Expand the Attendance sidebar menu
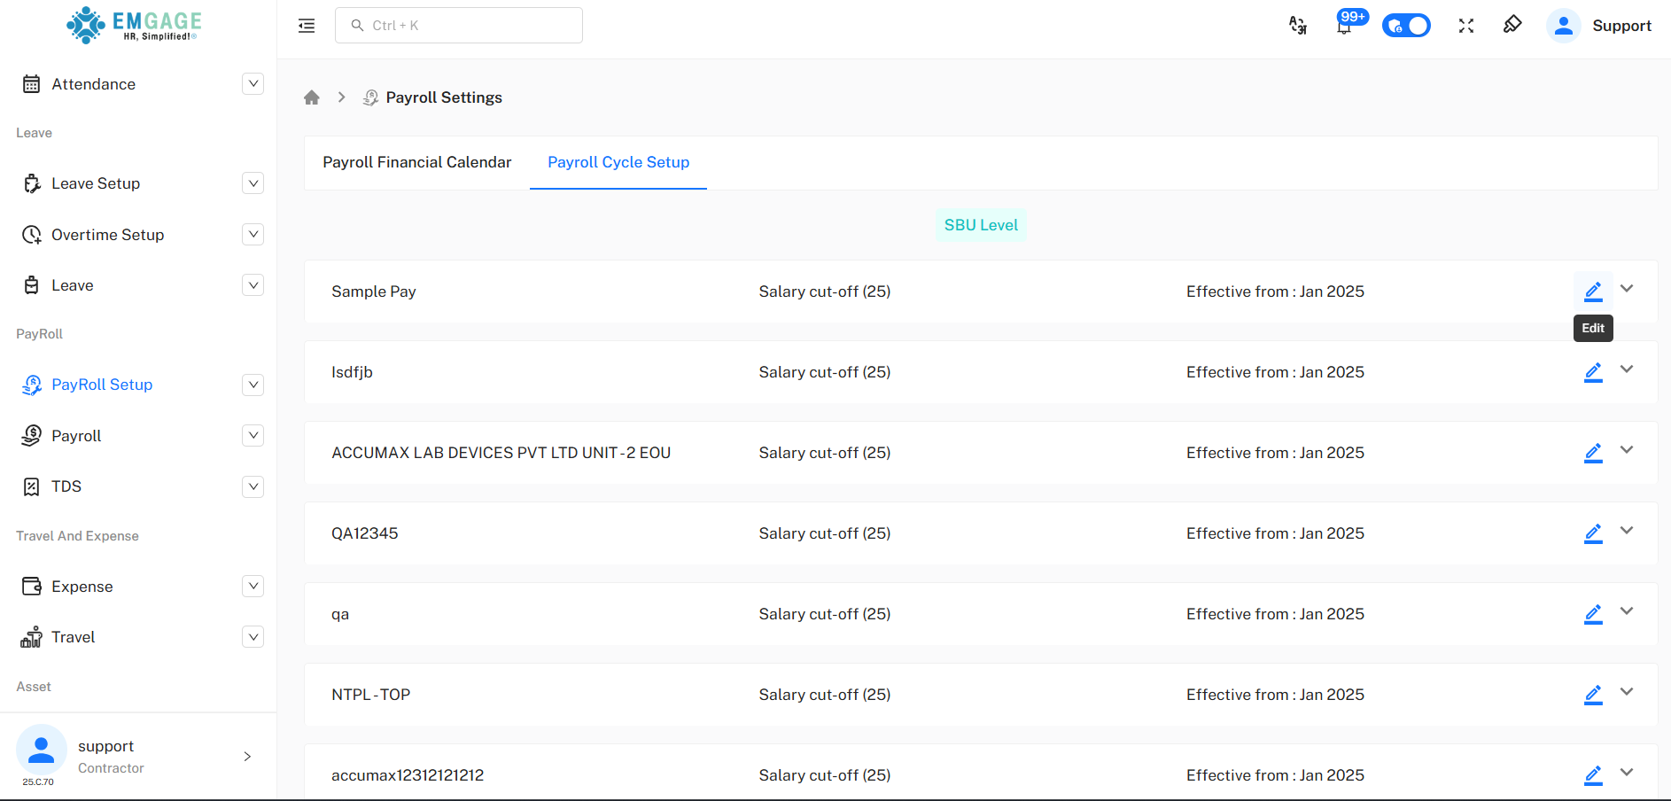Screen dimensions: 1671x801 pos(253,84)
